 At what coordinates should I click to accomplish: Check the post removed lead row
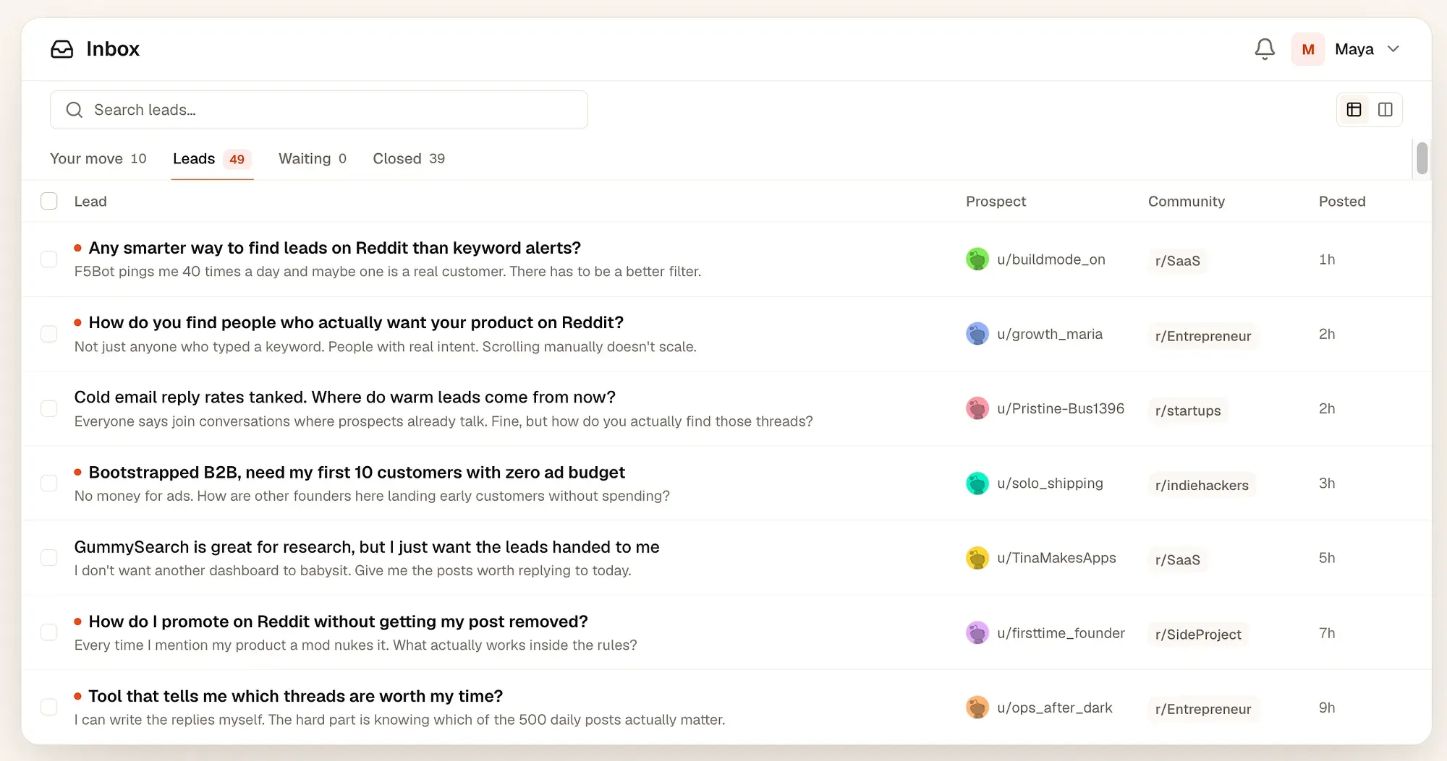tap(49, 633)
